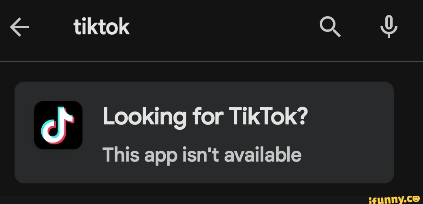Activate voice search microphone
423x204 pixels.
pos(389,27)
